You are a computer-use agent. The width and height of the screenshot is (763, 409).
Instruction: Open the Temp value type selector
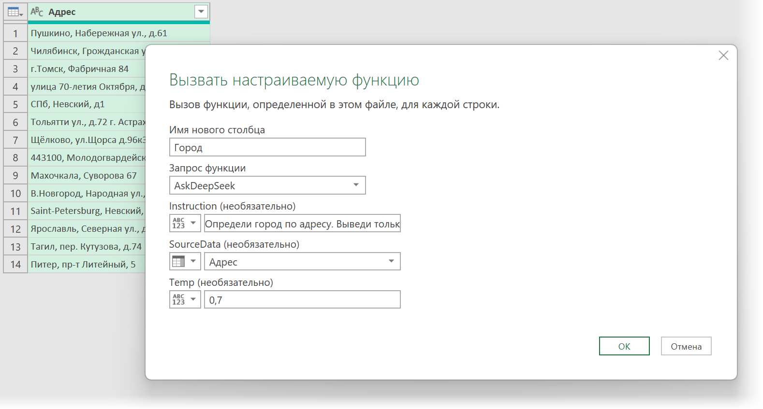(x=185, y=299)
